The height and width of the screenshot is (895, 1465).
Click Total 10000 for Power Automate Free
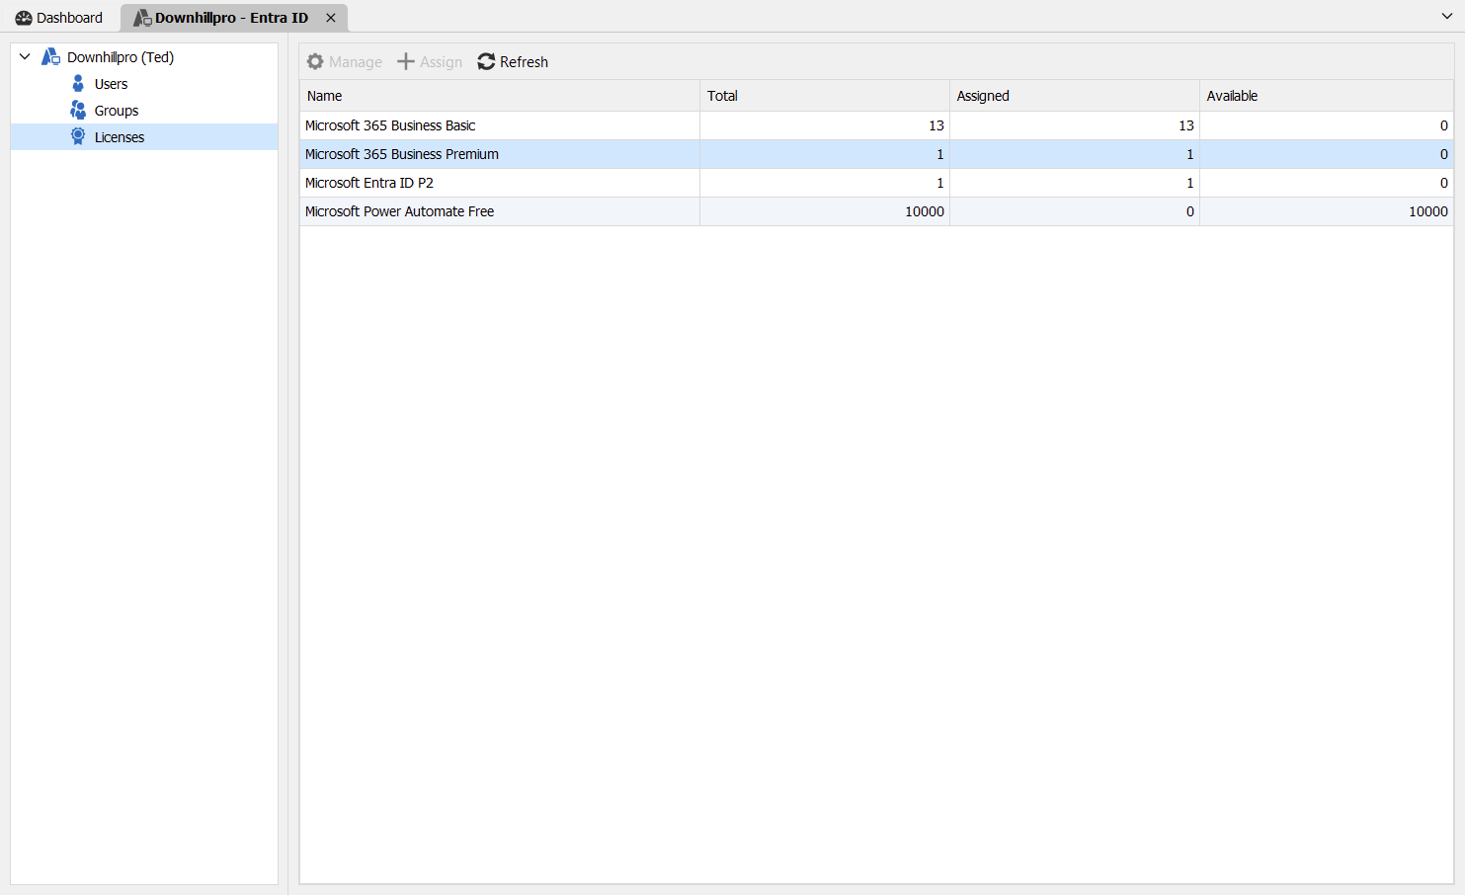tap(925, 211)
